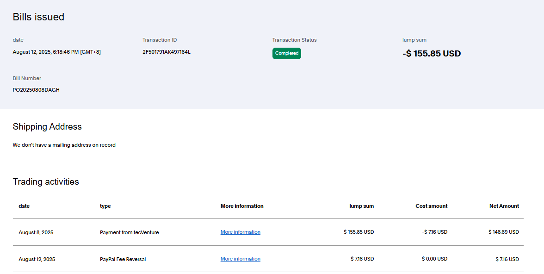
Task: Click the $148.69 USD net amount
Action: tap(503, 232)
